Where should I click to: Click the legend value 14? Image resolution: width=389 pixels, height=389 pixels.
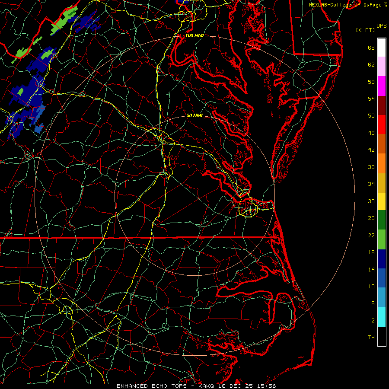click(x=371, y=269)
